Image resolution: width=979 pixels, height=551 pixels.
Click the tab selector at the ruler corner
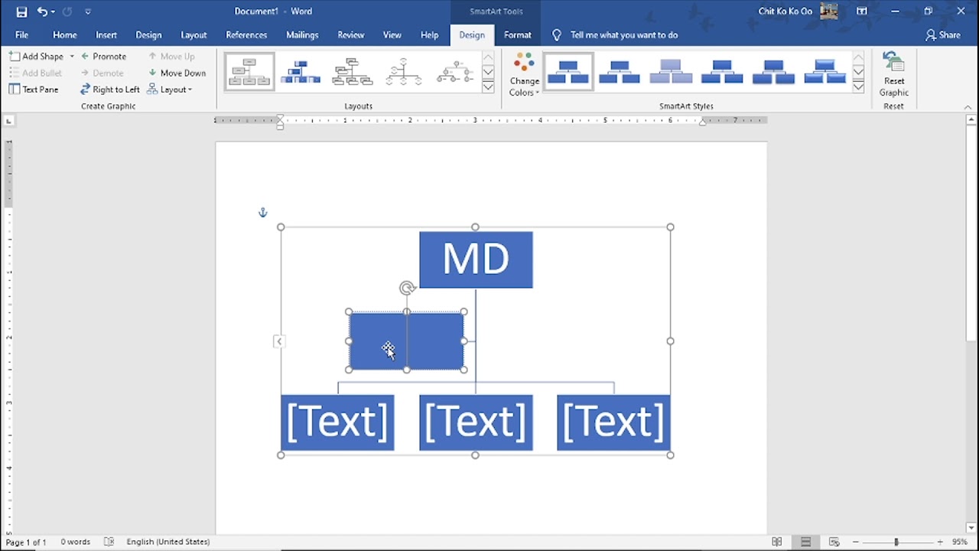coord(8,120)
